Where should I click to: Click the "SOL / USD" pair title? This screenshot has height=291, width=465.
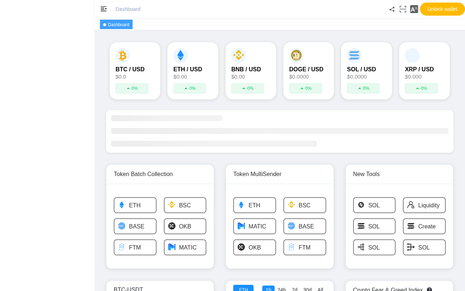pos(361,69)
